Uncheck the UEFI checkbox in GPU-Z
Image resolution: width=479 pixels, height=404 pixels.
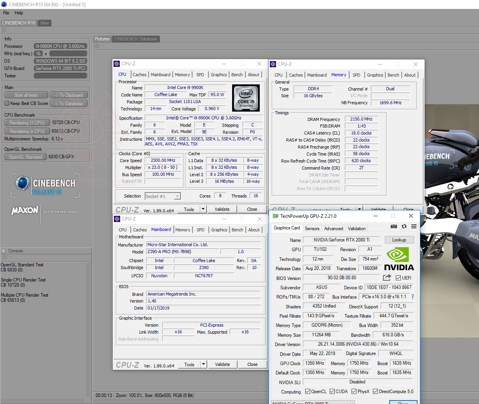pos(397,277)
